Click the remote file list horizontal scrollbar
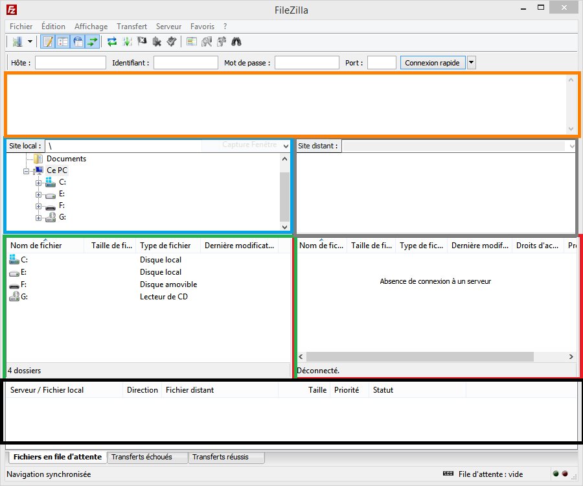Image resolution: width=583 pixels, height=486 pixels. pyautogui.click(x=420, y=356)
